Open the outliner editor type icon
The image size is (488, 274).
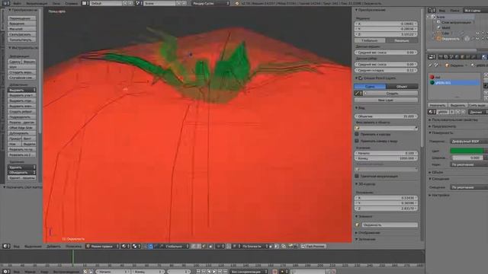point(432,10)
